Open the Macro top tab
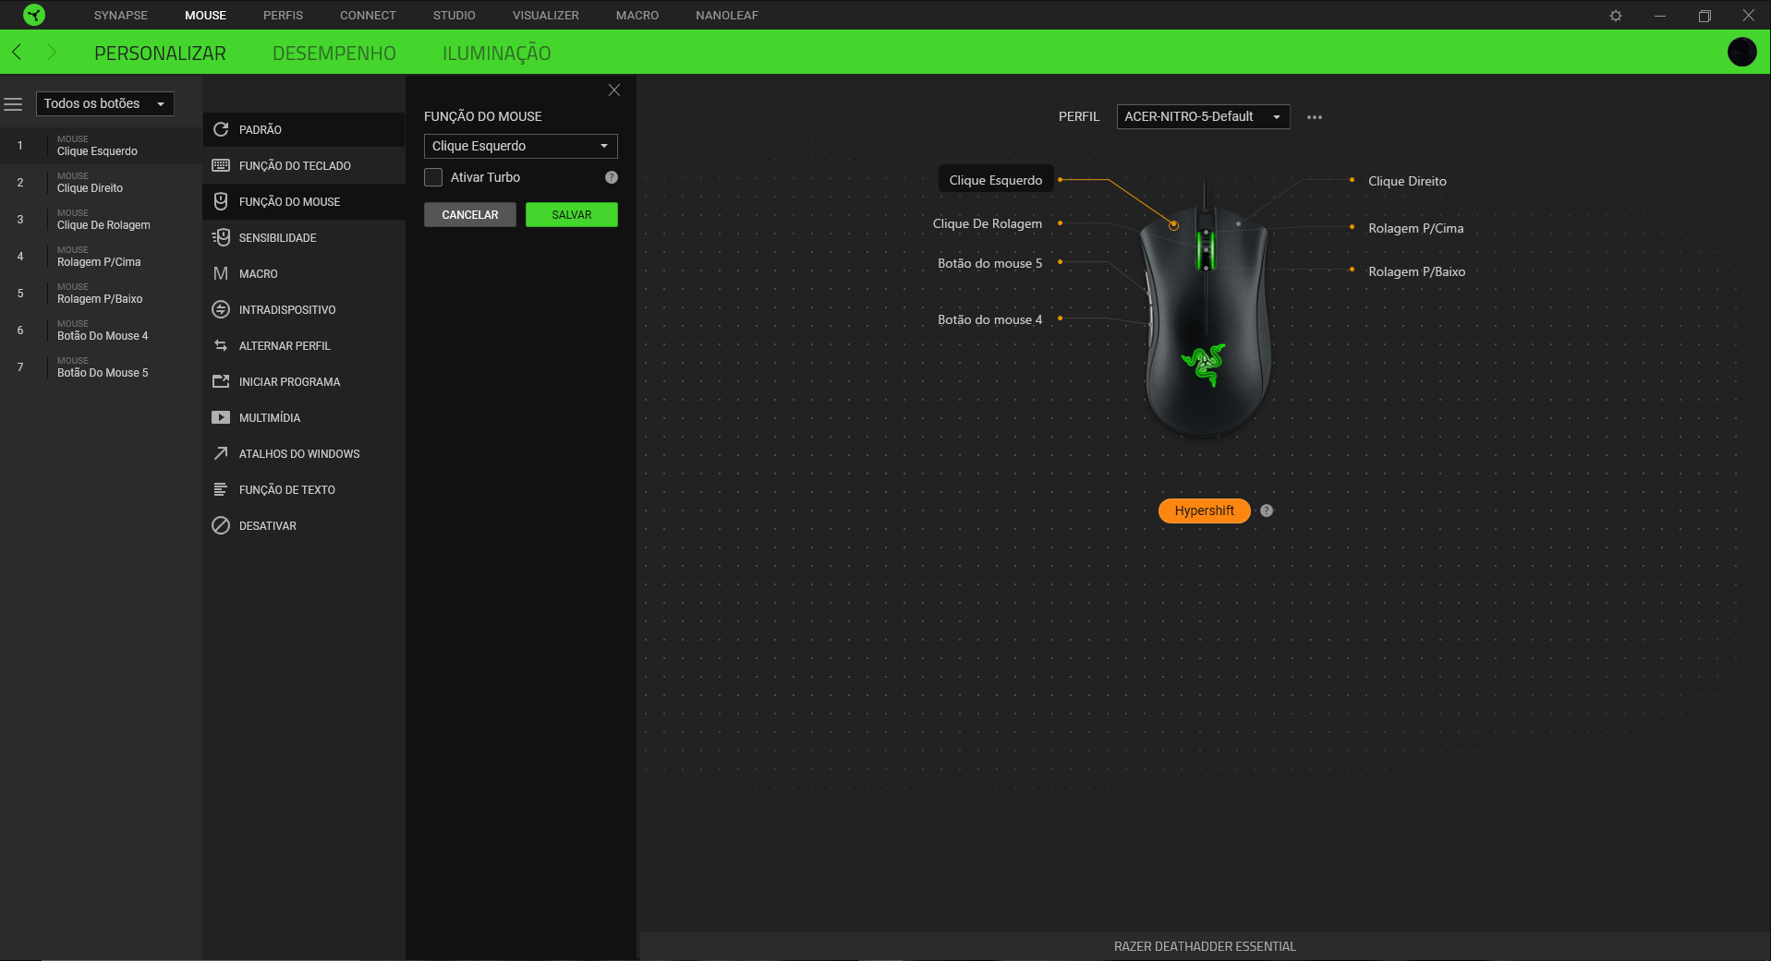1771x961 pixels. tap(637, 16)
